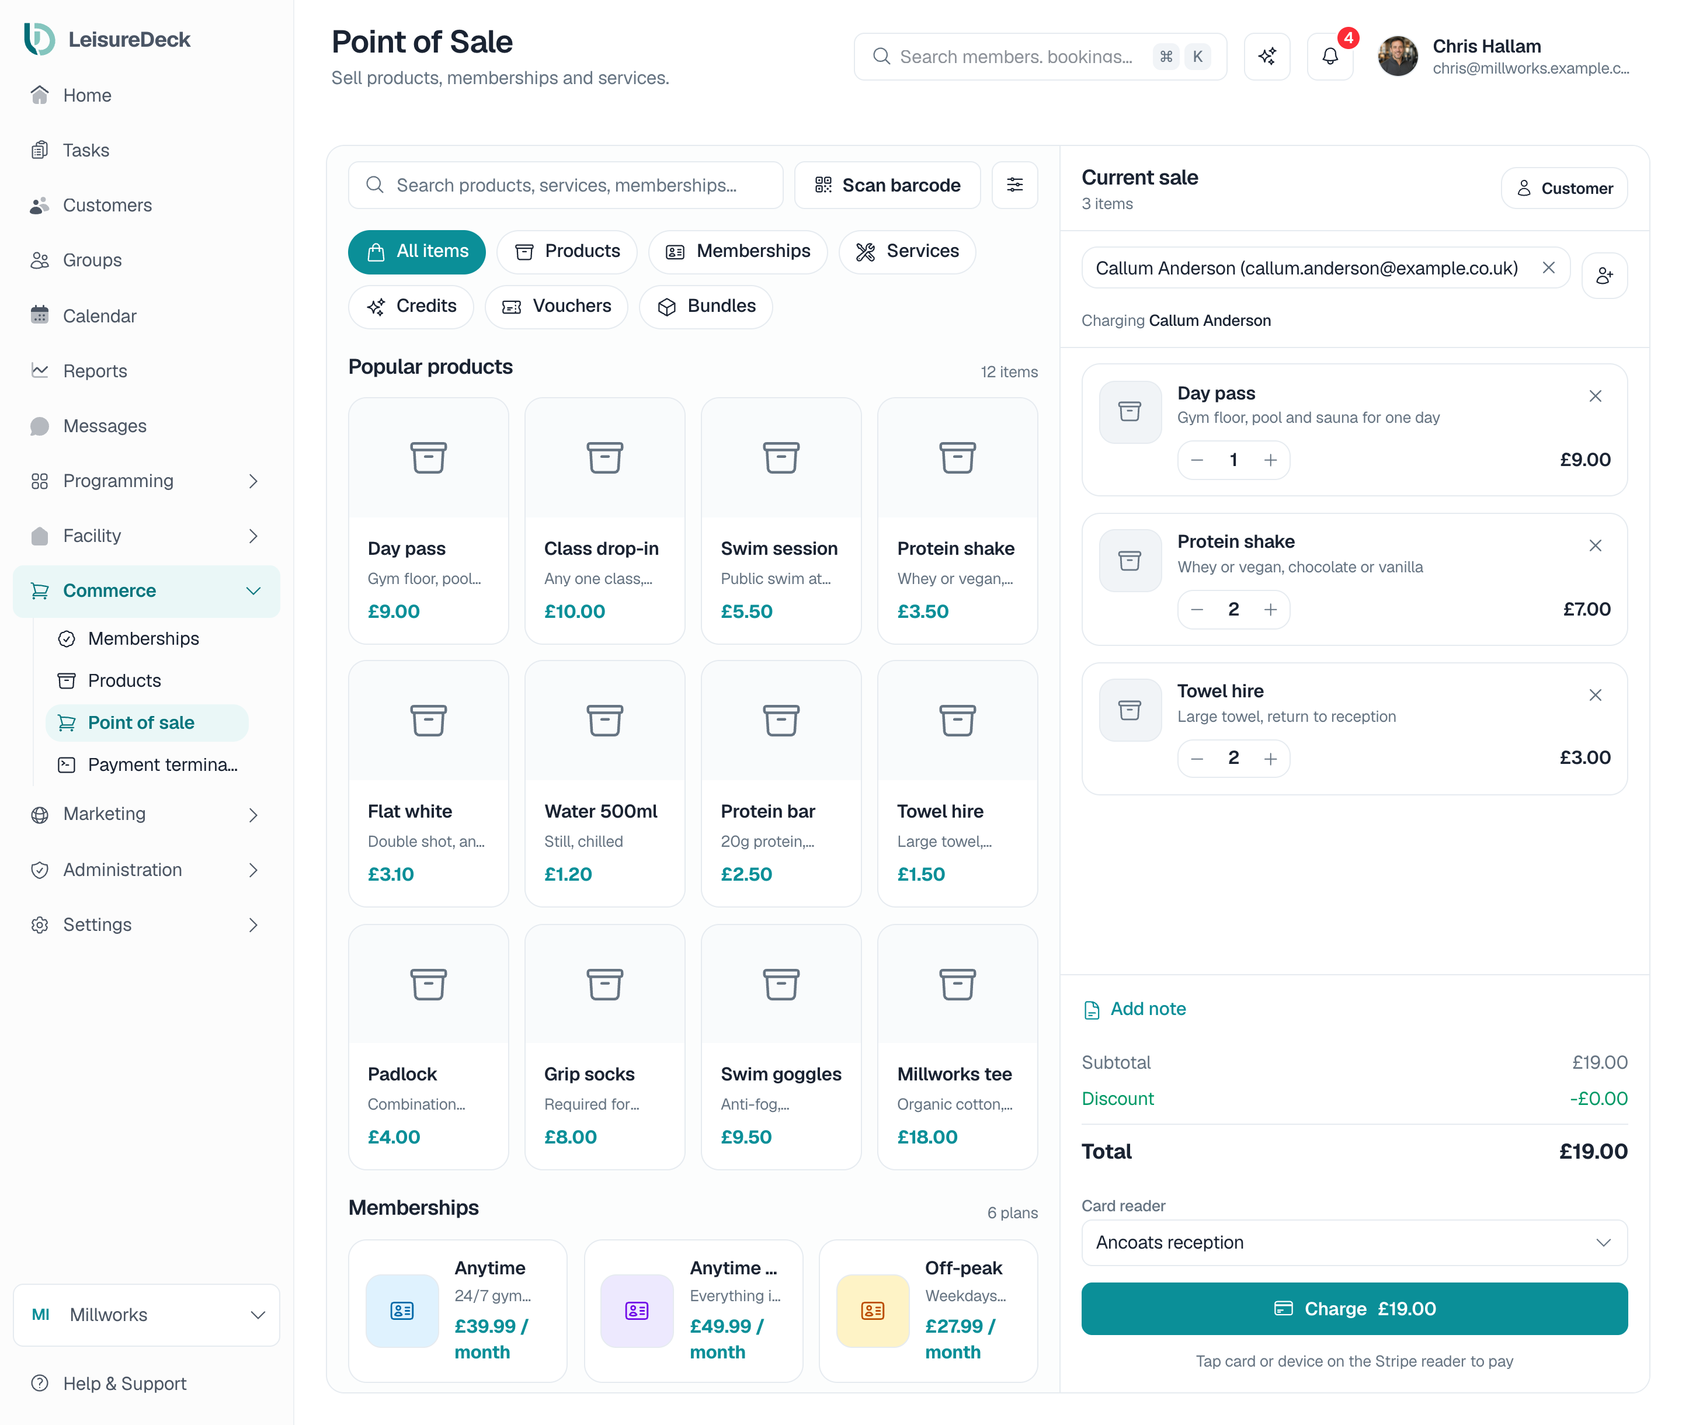Expand the Marketing menu

146,814
